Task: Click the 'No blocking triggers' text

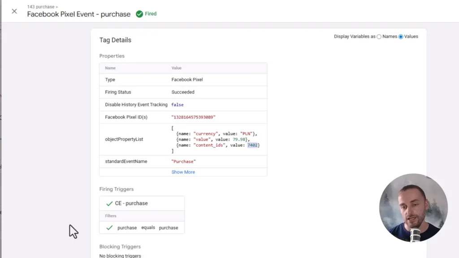Action: click(x=120, y=256)
